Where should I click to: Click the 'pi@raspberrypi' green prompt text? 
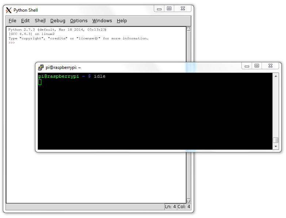point(58,77)
